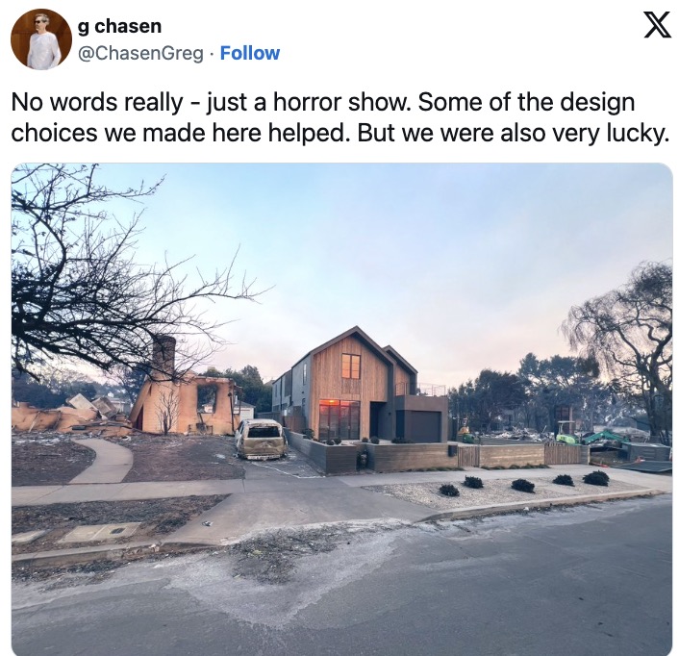
Task: Click the upstairs window of the wooden house
Action: point(351,366)
